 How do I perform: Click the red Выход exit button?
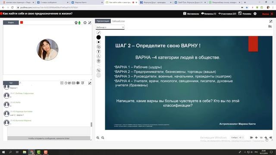267,14
